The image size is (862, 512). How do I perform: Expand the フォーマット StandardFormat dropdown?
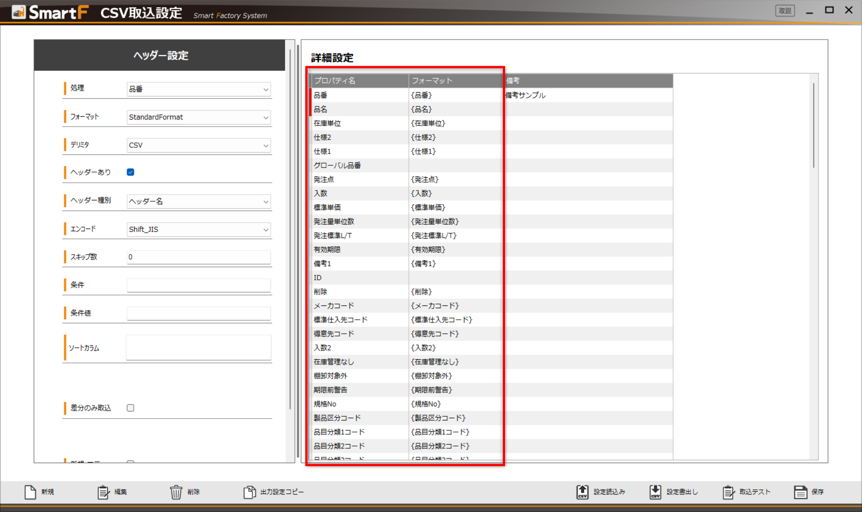(198, 117)
